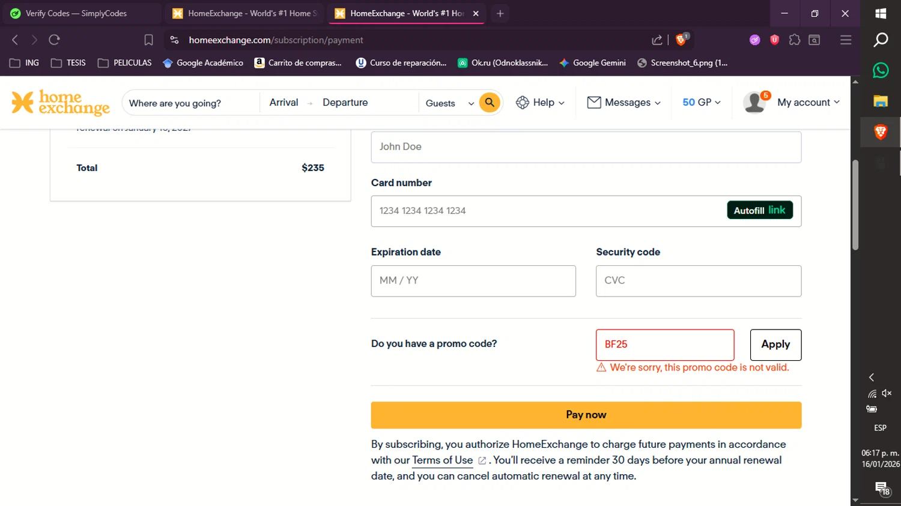901x506 pixels.
Task: Open WhatsApp from the taskbar
Action: 881,70
